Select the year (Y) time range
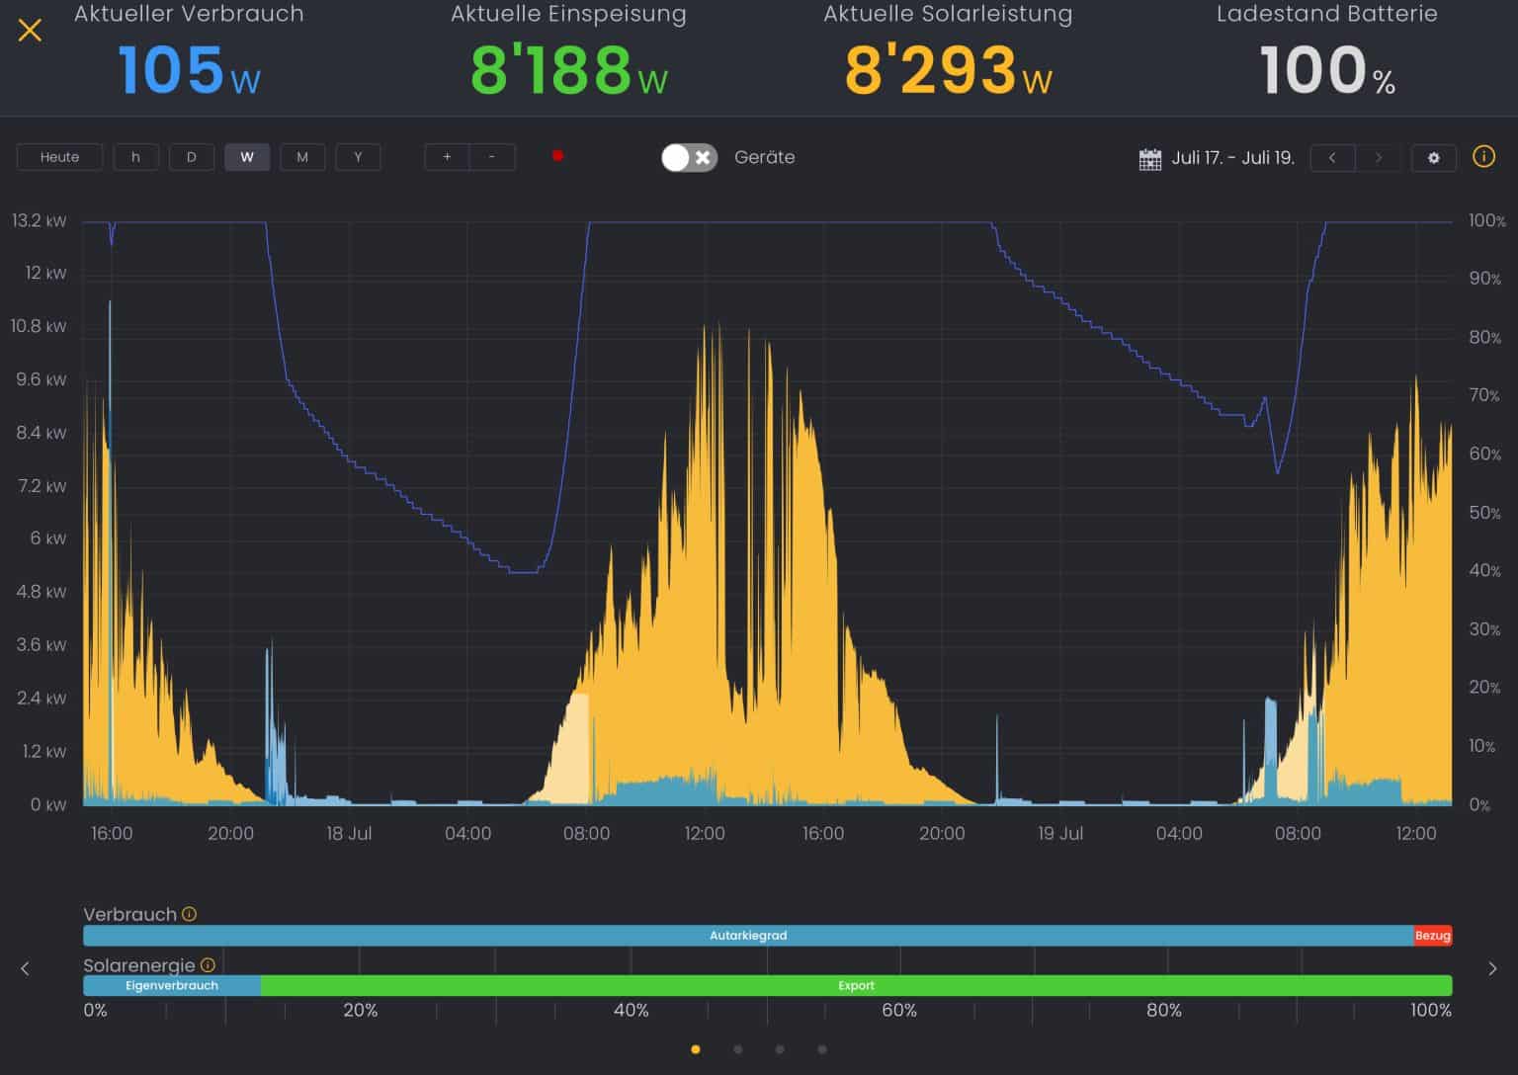Image resolution: width=1518 pixels, height=1075 pixels. [x=358, y=157]
